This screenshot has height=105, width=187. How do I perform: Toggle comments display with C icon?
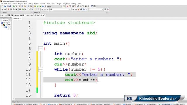(x=44, y=15)
